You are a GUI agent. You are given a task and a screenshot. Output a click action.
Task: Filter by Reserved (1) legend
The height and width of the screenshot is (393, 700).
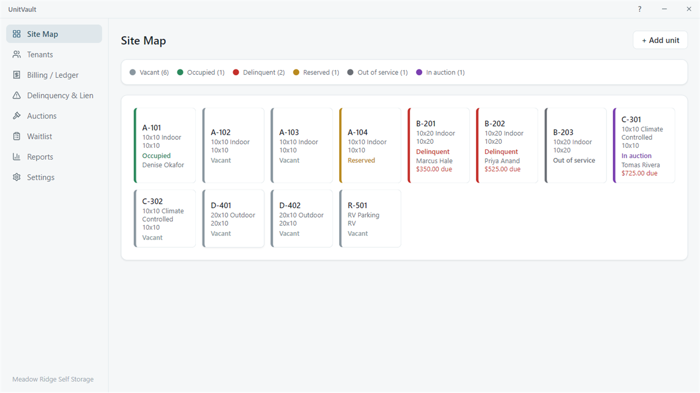316,72
